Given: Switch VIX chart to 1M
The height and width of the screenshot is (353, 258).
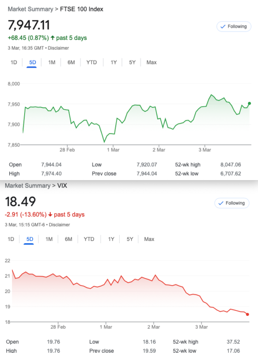Looking at the screenshot, I should (49, 239).
